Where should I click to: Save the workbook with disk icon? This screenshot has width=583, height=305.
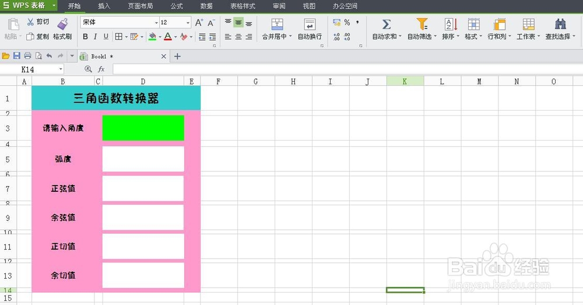coord(17,56)
